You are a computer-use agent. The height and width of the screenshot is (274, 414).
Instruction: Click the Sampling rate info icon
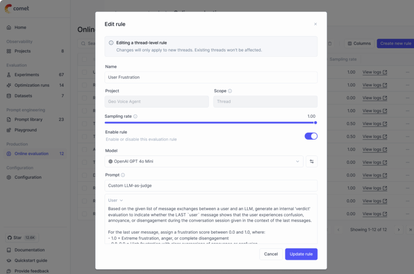click(135, 116)
